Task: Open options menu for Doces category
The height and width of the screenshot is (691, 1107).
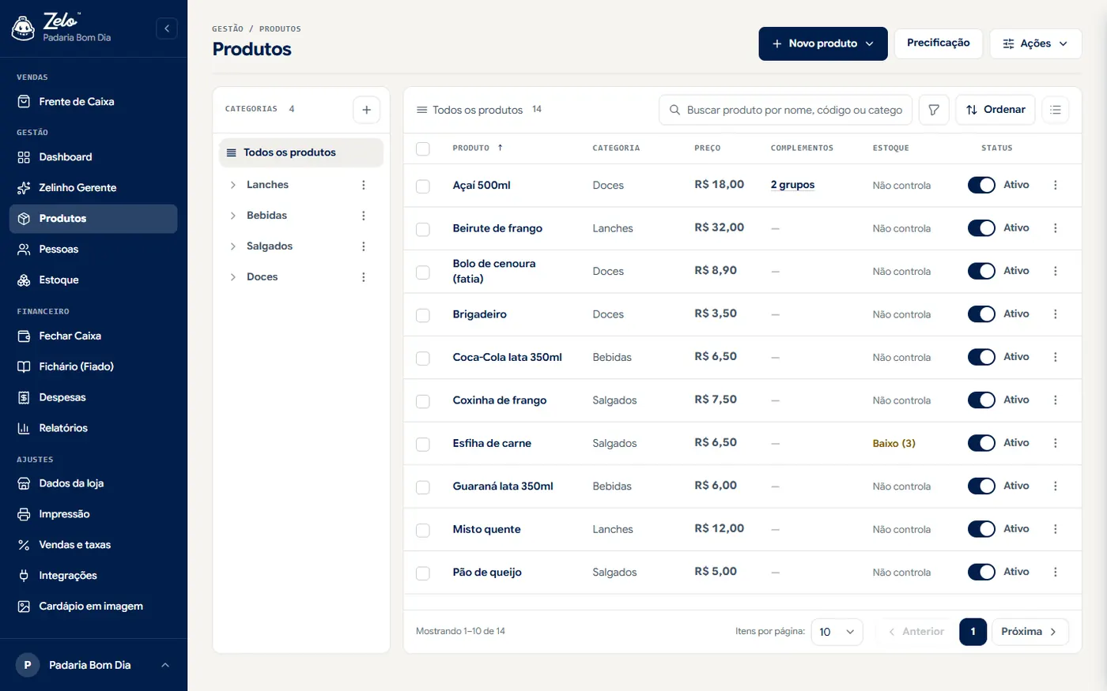Action: [364, 277]
